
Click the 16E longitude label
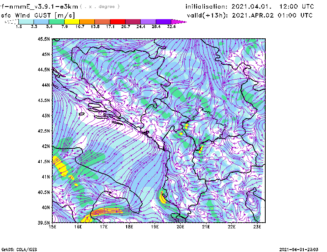pyautogui.click(x=78, y=227)
